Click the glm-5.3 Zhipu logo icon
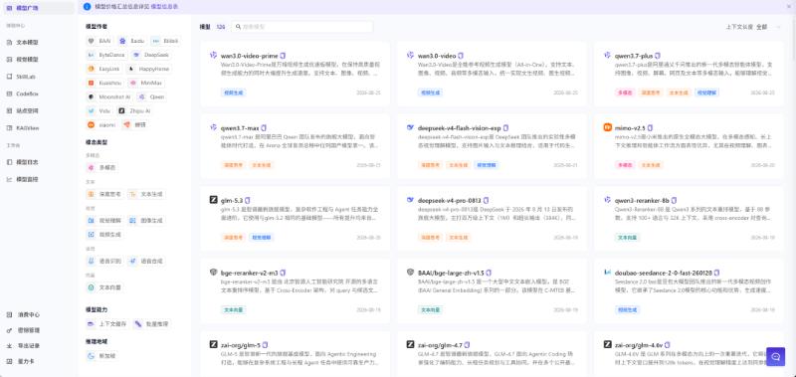Image resolution: width=796 pixels, height=377 pixels. (x=214, y=200)
